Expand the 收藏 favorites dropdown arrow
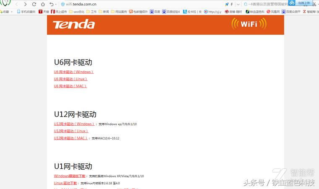The image size is (319, 189). (x=12, y=12)
